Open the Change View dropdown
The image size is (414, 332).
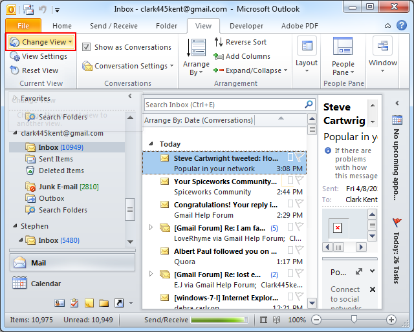[41, 42]
